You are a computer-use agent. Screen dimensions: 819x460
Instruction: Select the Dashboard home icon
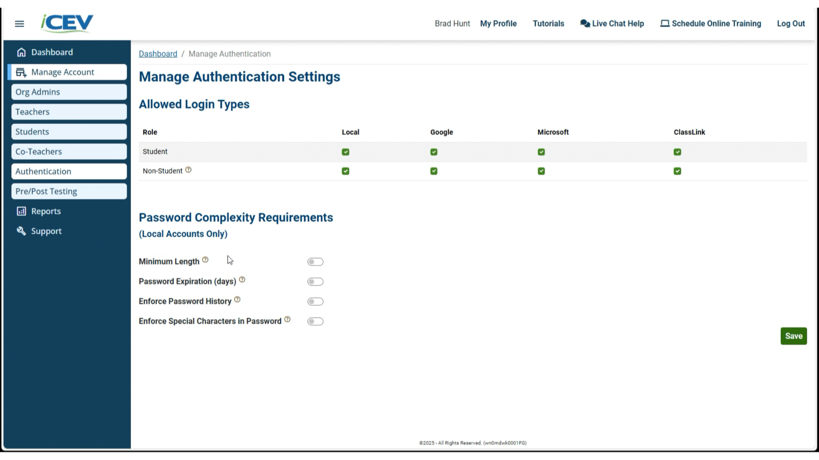[x=21, y=52]
